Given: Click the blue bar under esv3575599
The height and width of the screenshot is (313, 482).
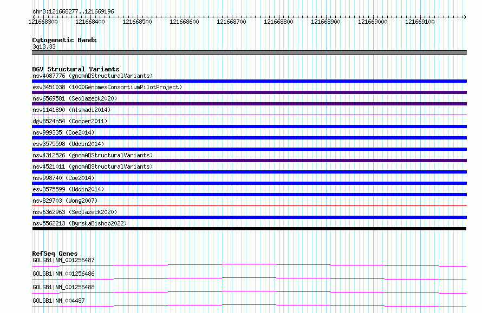Looking at the screenshot, I should tap(249, 195).
